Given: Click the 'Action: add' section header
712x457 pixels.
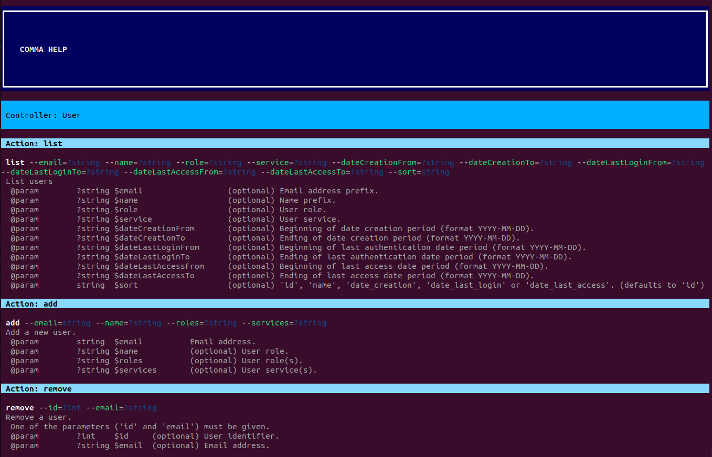Looking at the screenshot, I should tap(31, 304).
